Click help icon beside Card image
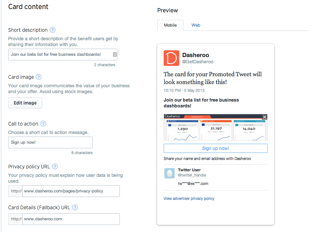The height and width of the screenshot is (232, 315). [39, 77]
